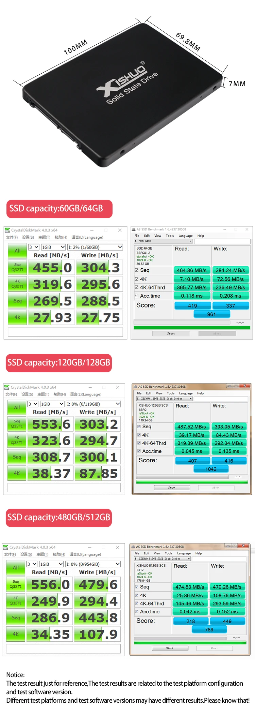The height and width of the screenshot is (716, 255).
Task: Open Tools menu in SSD 64GB AS SSD
Action: click(x=170, y=236)
